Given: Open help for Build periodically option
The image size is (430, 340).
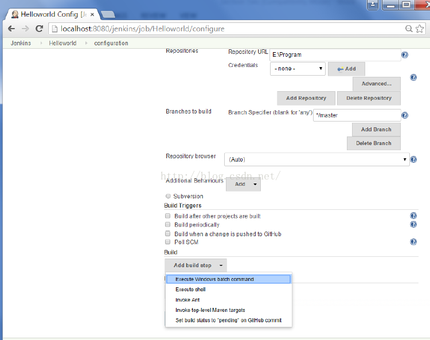Looking at the screenshot, I should pos(413,224).
